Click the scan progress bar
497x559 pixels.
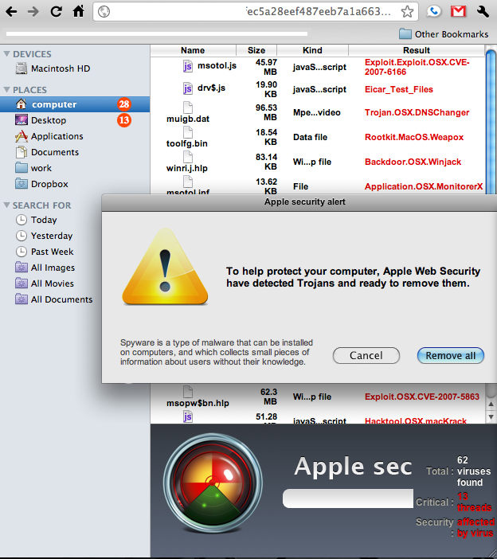tap(348, 498)
